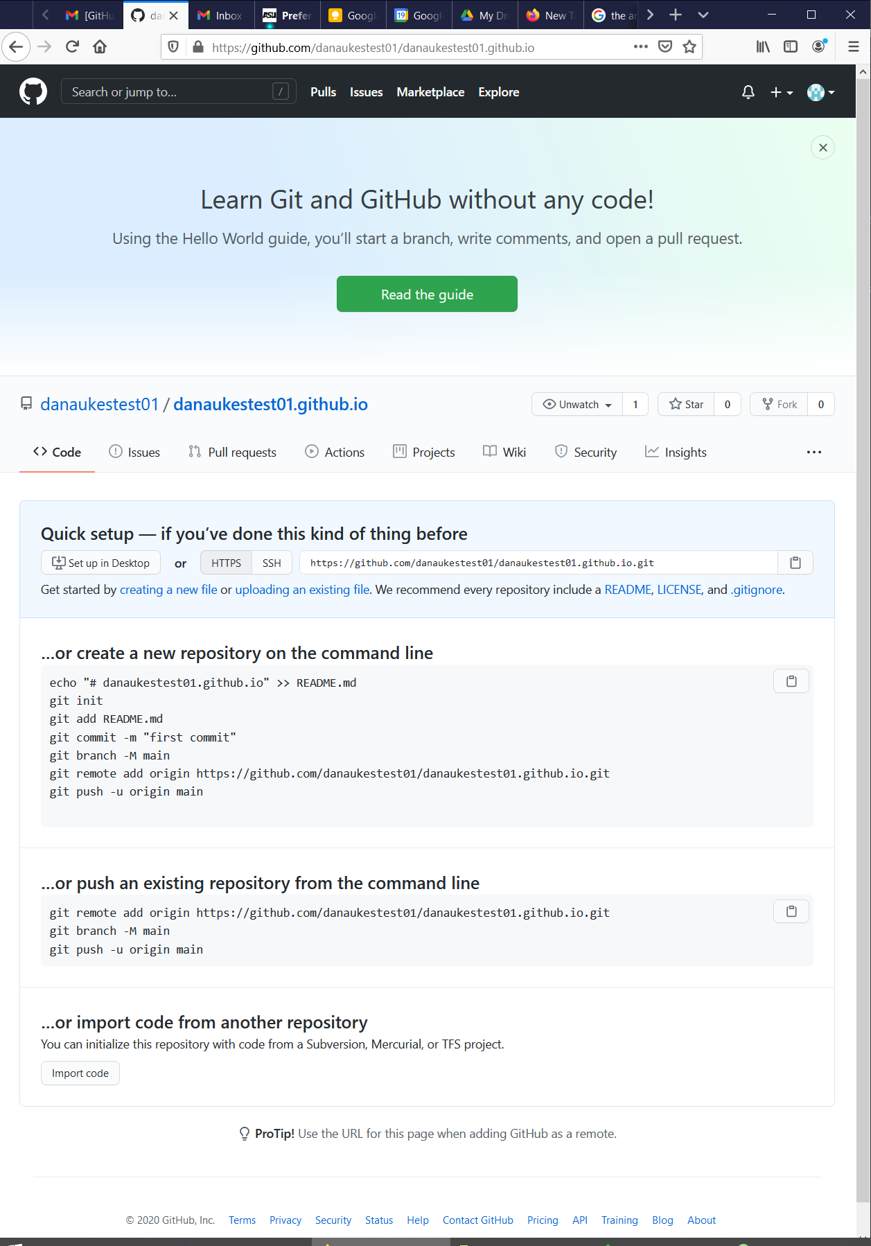Viewport: 871px width, 1246px height.
Task: Open the Insights tab
Action: tap(676, 452)
